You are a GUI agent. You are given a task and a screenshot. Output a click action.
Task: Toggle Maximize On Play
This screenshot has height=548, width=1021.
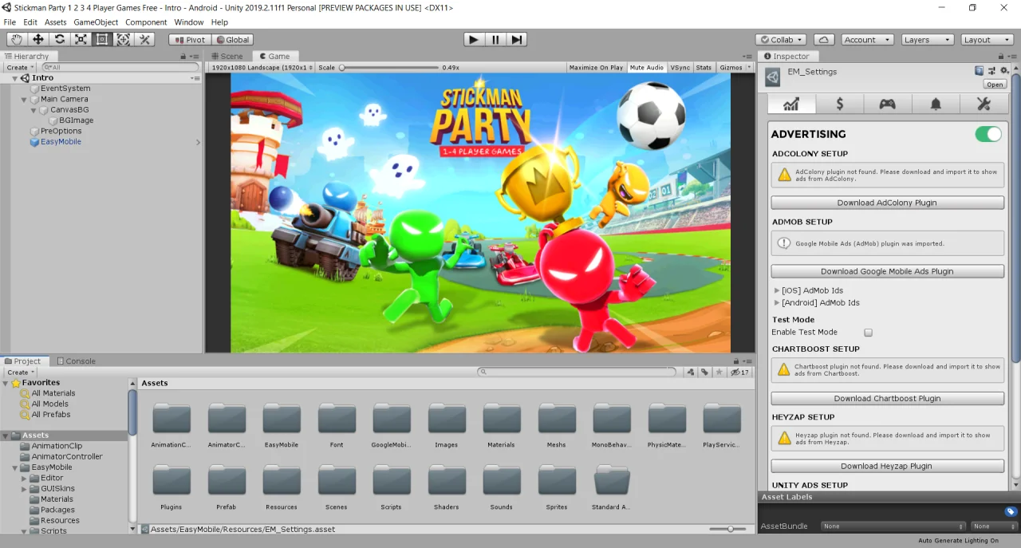pos(596,68)
